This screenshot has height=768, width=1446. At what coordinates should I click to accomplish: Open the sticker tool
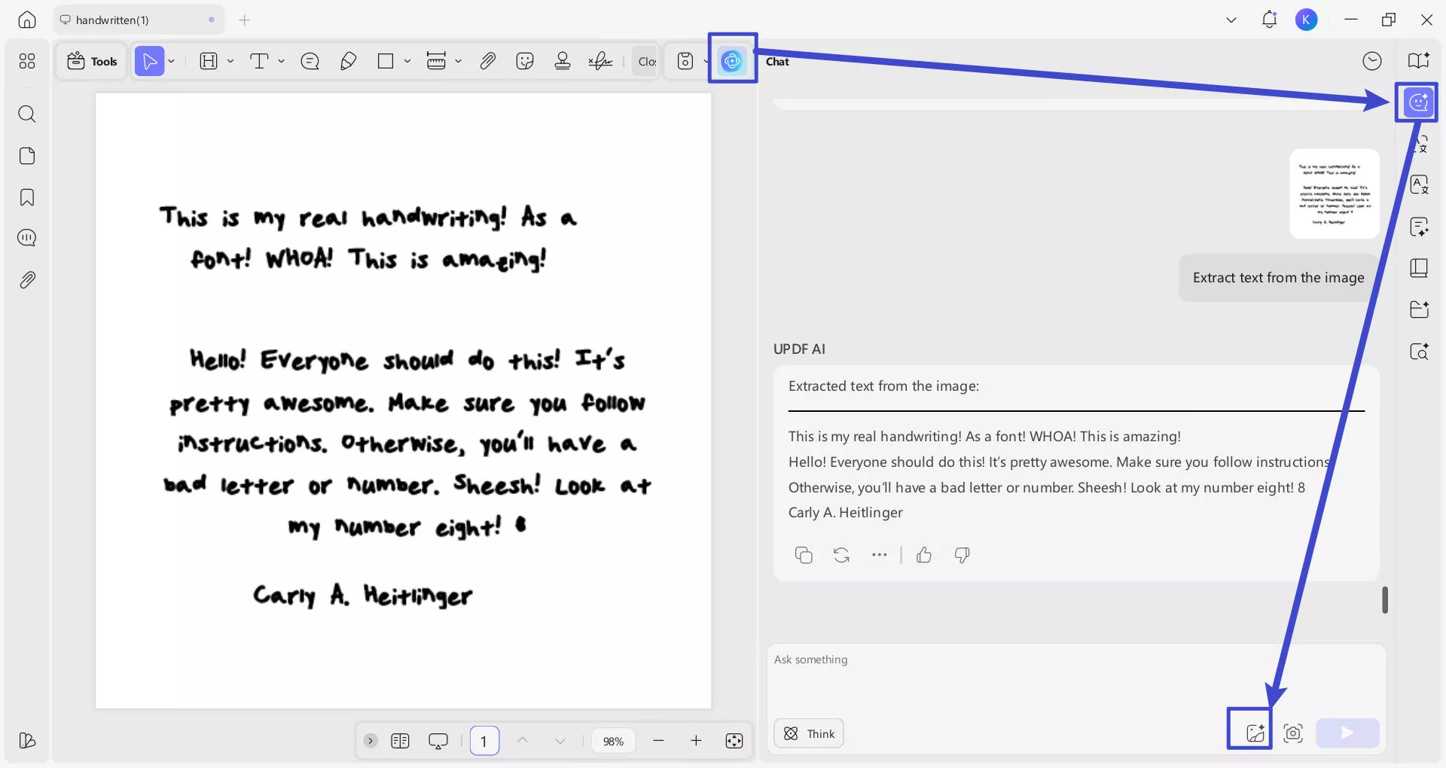point(525,61)
